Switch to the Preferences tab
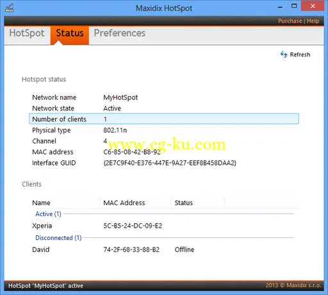The image size is (328, 295). pos(120,33)
